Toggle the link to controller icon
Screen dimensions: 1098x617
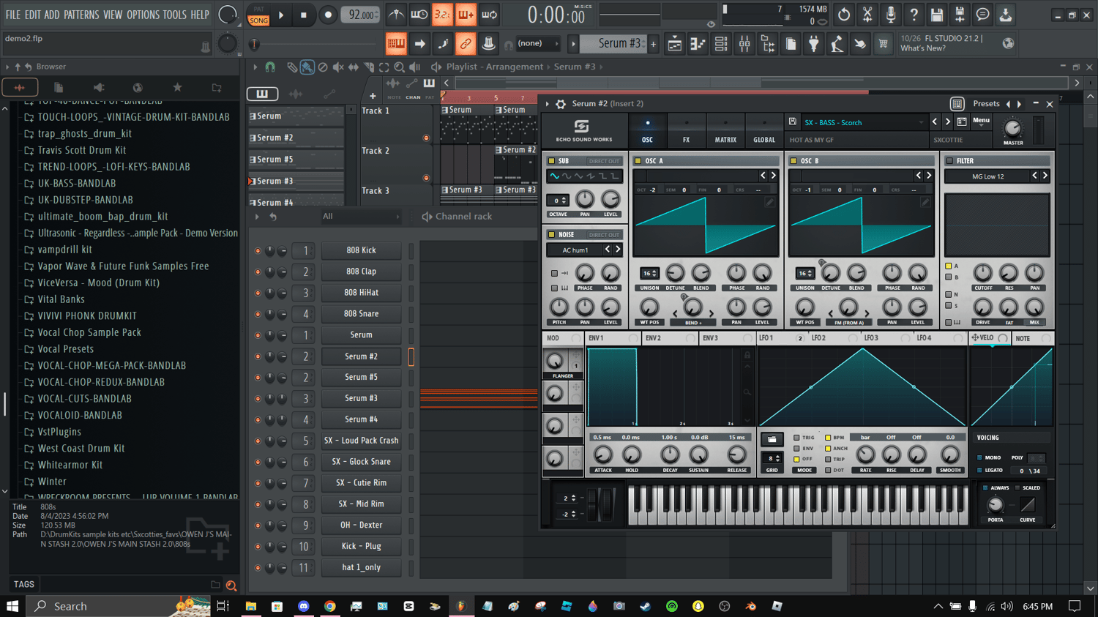pos(466,45)
